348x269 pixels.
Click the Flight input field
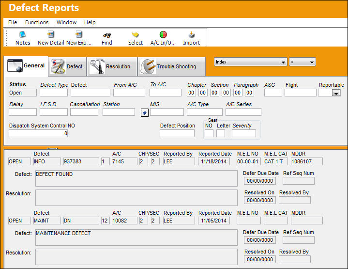[301, 93]
